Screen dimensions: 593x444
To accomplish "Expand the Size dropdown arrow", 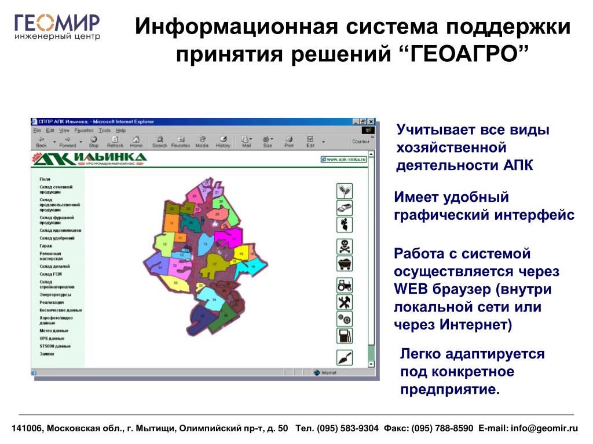I will (272, 139).
